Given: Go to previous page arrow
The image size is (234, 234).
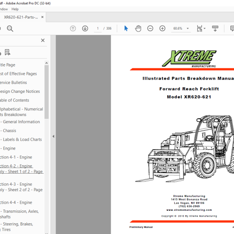Looking at the screenshot, I should point(73,28).
